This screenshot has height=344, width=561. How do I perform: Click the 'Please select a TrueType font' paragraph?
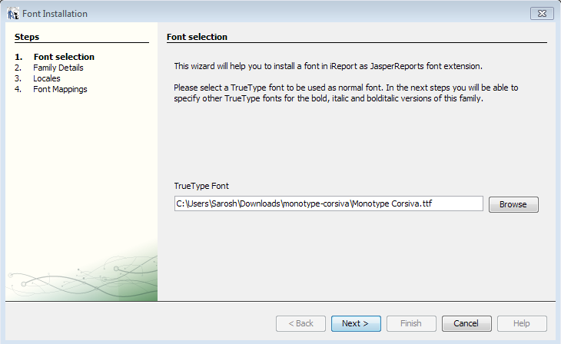(346, 93)
